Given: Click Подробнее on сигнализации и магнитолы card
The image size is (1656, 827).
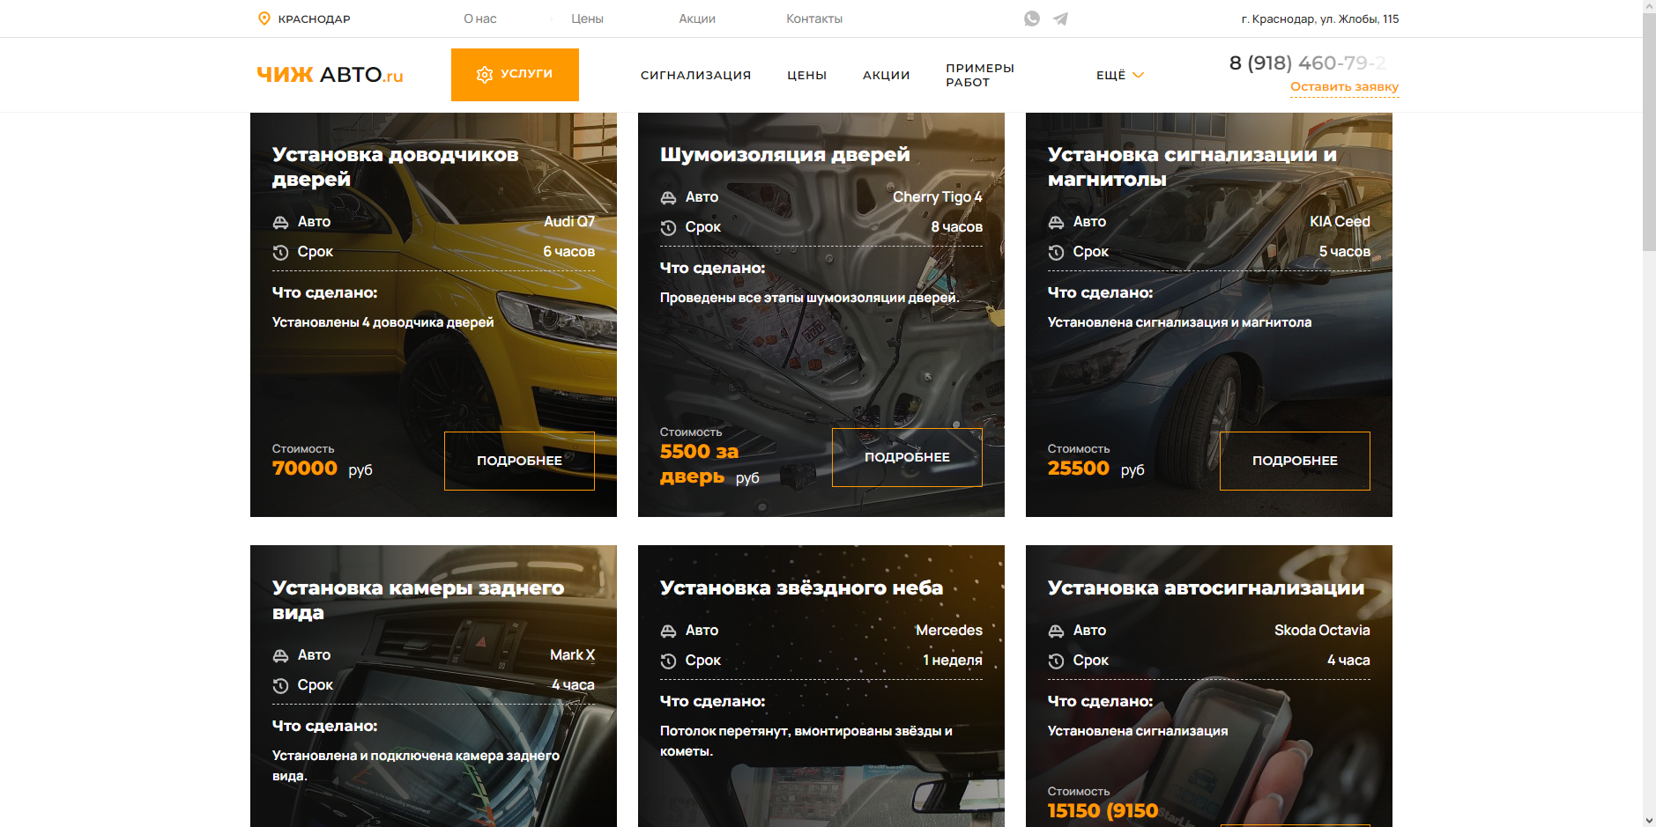Looking at the screenshot, I should click(x=1295, y=461).
